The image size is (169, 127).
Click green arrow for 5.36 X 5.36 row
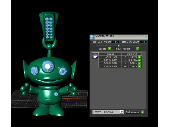coord(140,63)
